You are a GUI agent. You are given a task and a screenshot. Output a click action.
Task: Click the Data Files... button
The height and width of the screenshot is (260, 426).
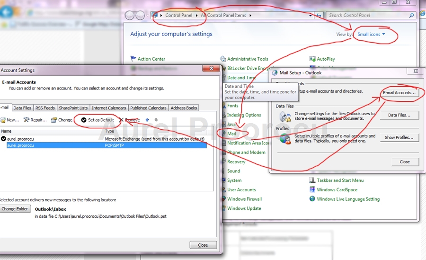[x=399, y=115]
